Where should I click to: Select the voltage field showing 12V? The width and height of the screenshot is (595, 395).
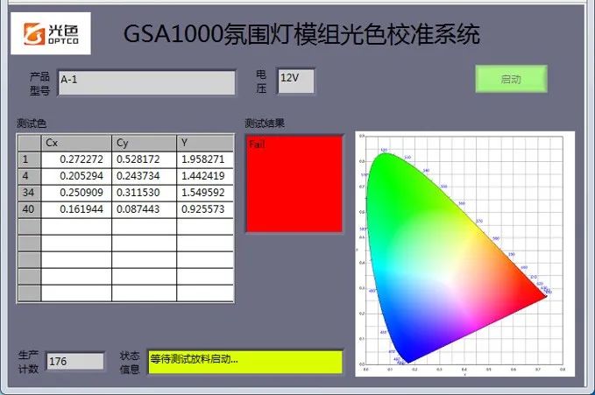pyautogui.click(x=295, y=81)
